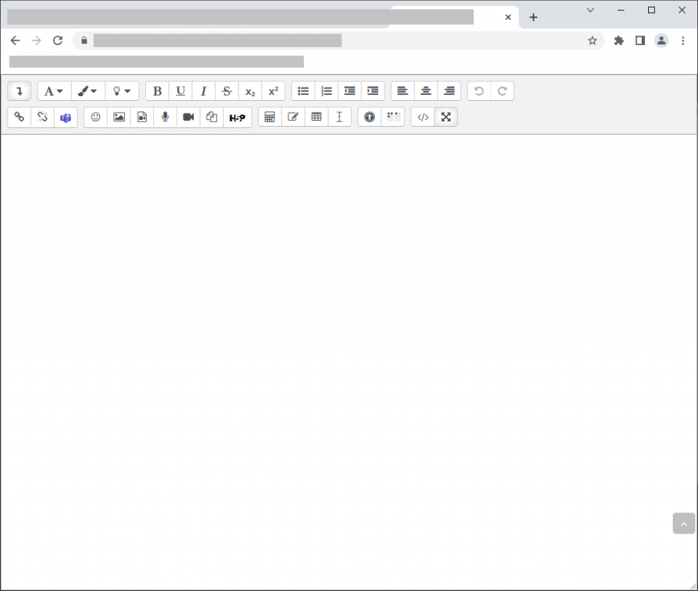
Task: Center align the text
Action: 426,91
